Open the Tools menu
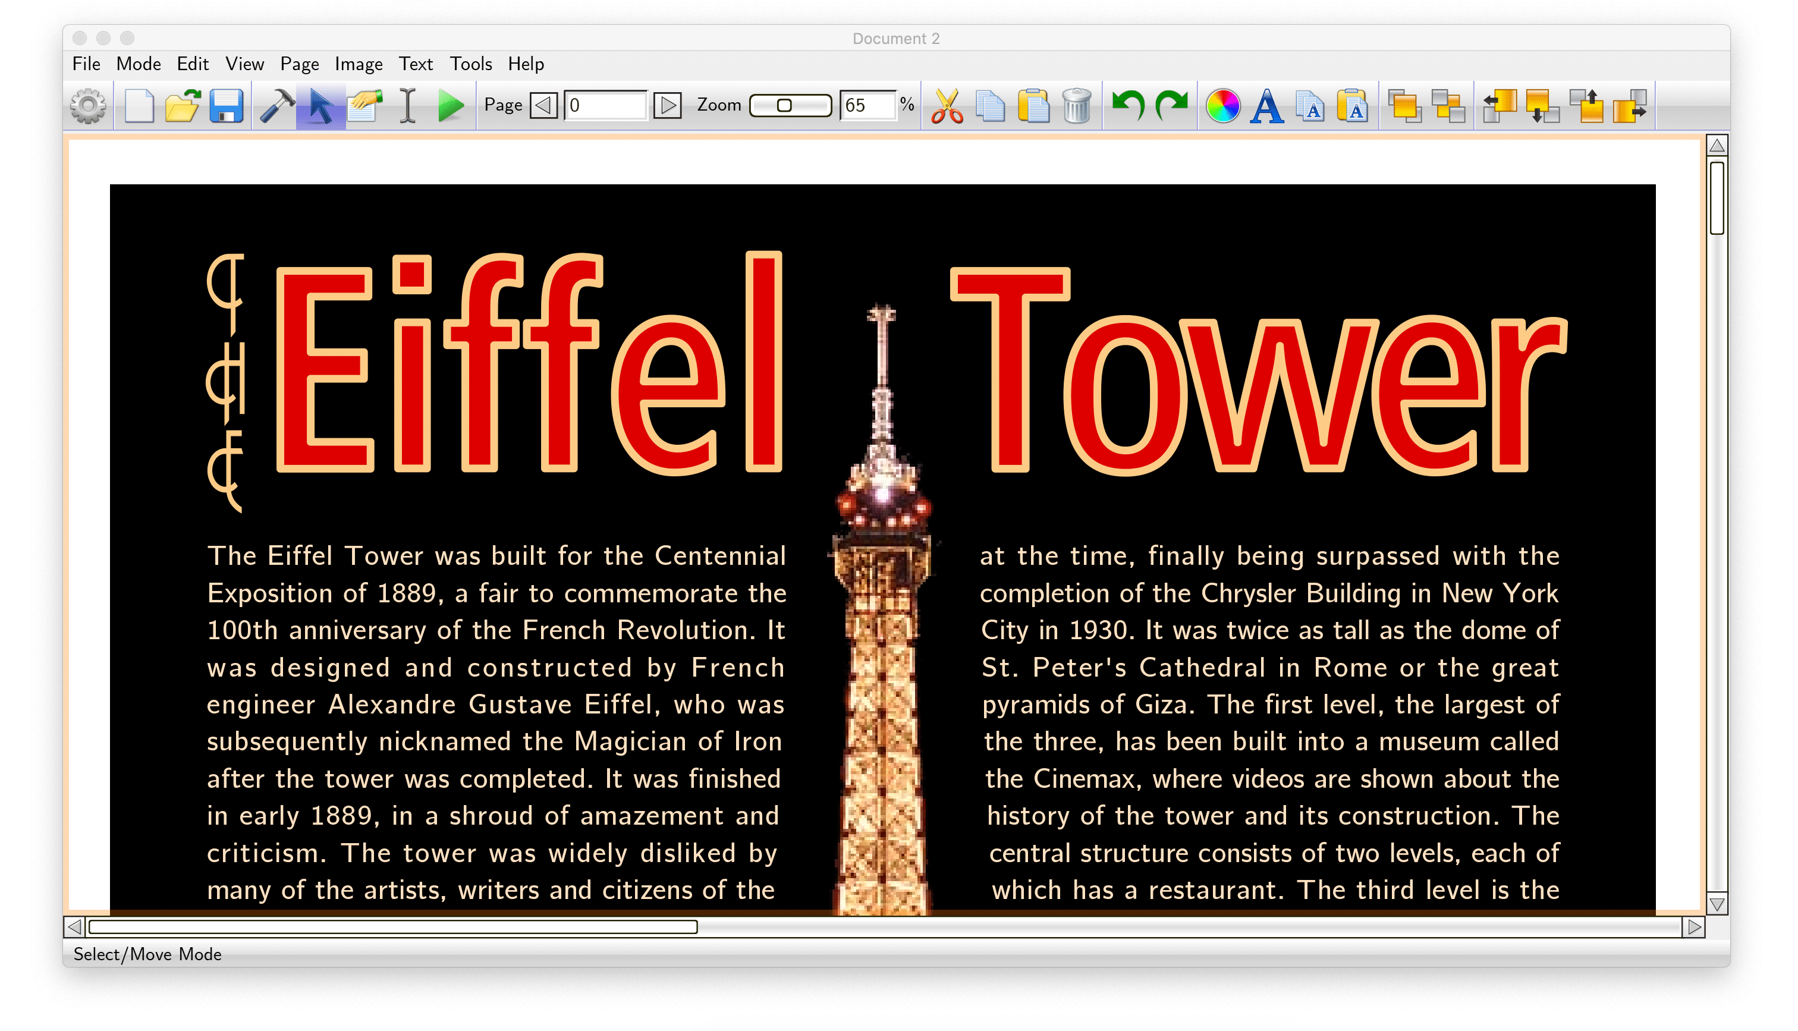Screen dimensions: 1798x1031 click(x=471, y=64)
